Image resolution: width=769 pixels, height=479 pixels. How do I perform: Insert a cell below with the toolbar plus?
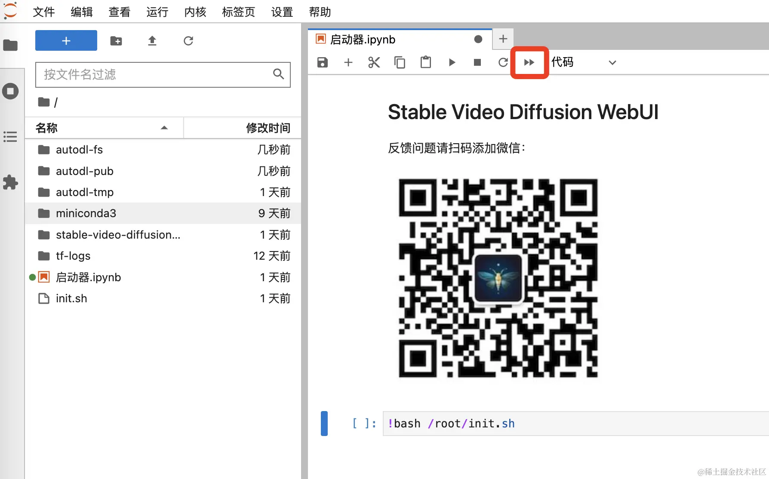[x=348, y=62]
